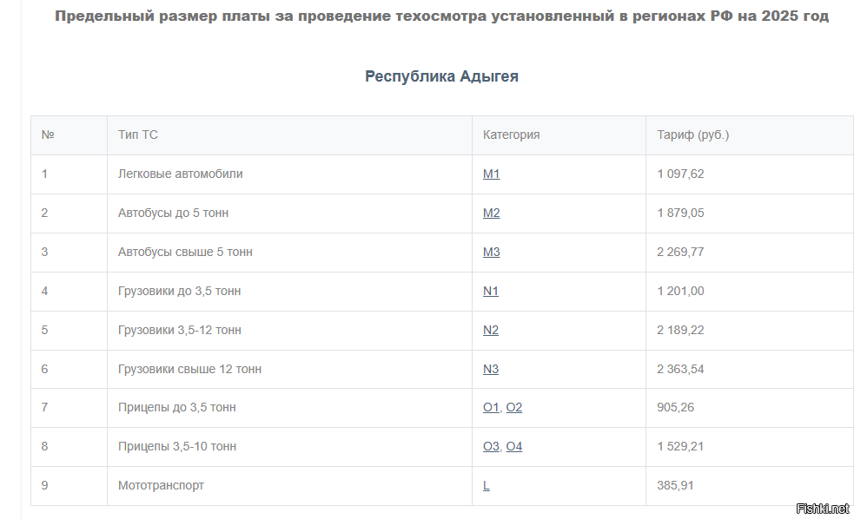Click the Fishki.net watermark logo
This screenshot has height=519, width=854.
[823, 509]
